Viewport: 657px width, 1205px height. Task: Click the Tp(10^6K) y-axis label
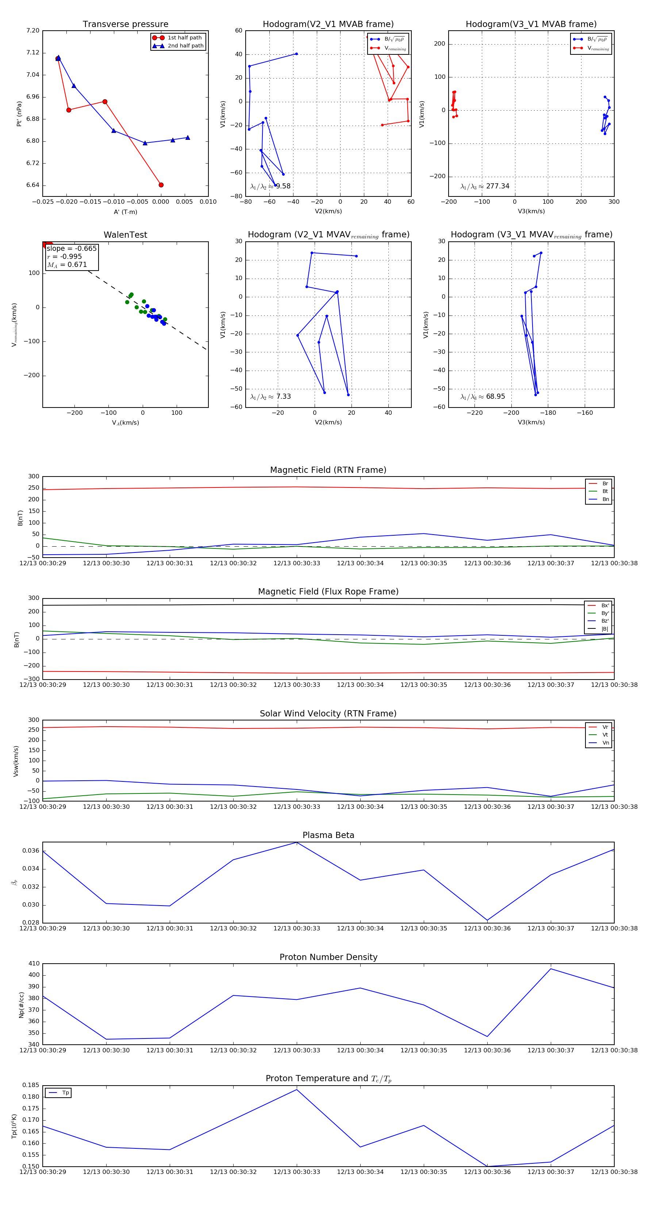tap(14, 1126)
